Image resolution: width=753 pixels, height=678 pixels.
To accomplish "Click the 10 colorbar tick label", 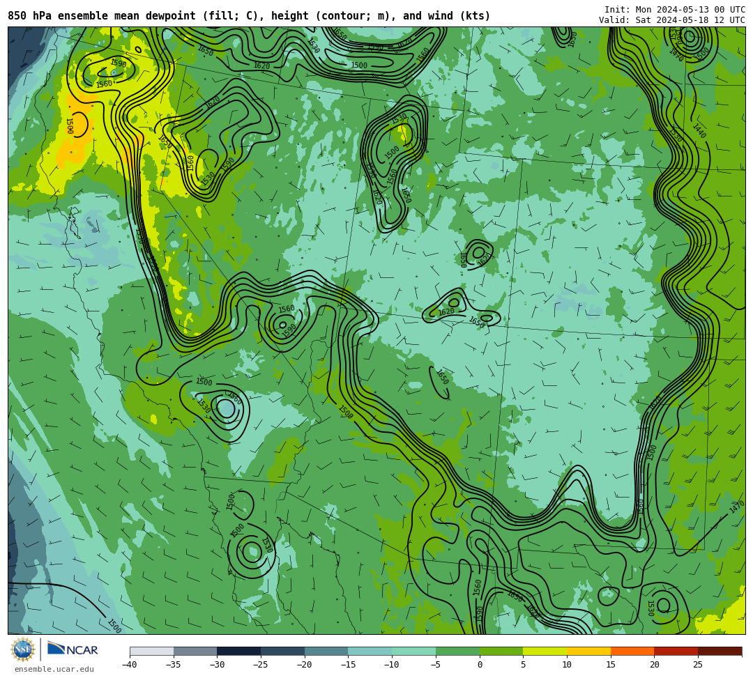I will click(x=567, y=665).
